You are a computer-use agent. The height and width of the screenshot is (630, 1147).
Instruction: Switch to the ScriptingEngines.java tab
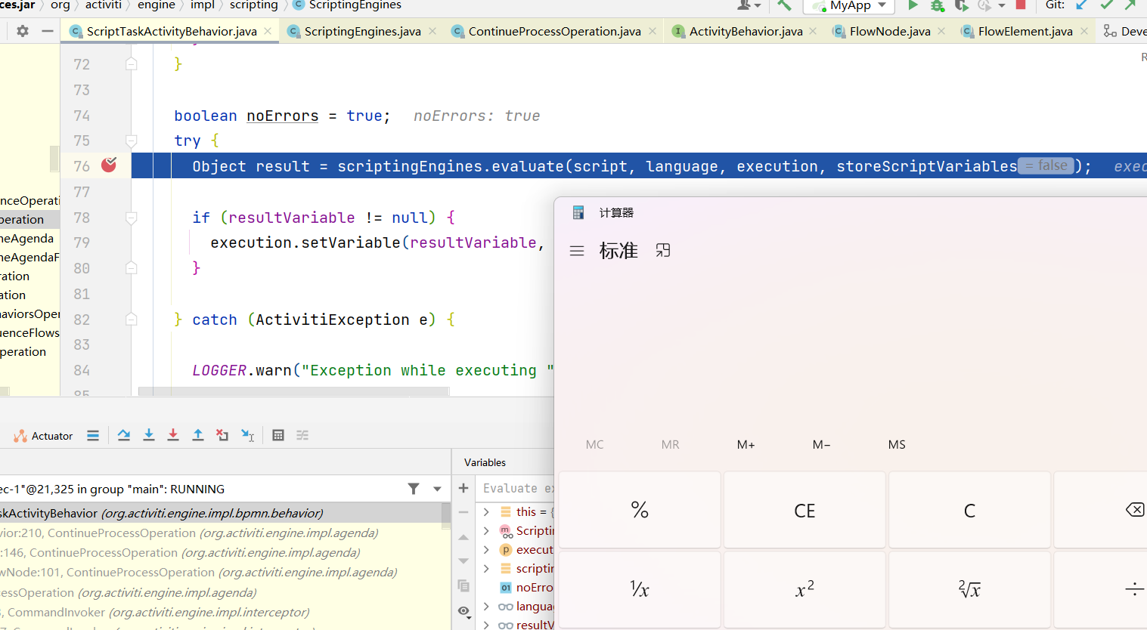[362, 31]
